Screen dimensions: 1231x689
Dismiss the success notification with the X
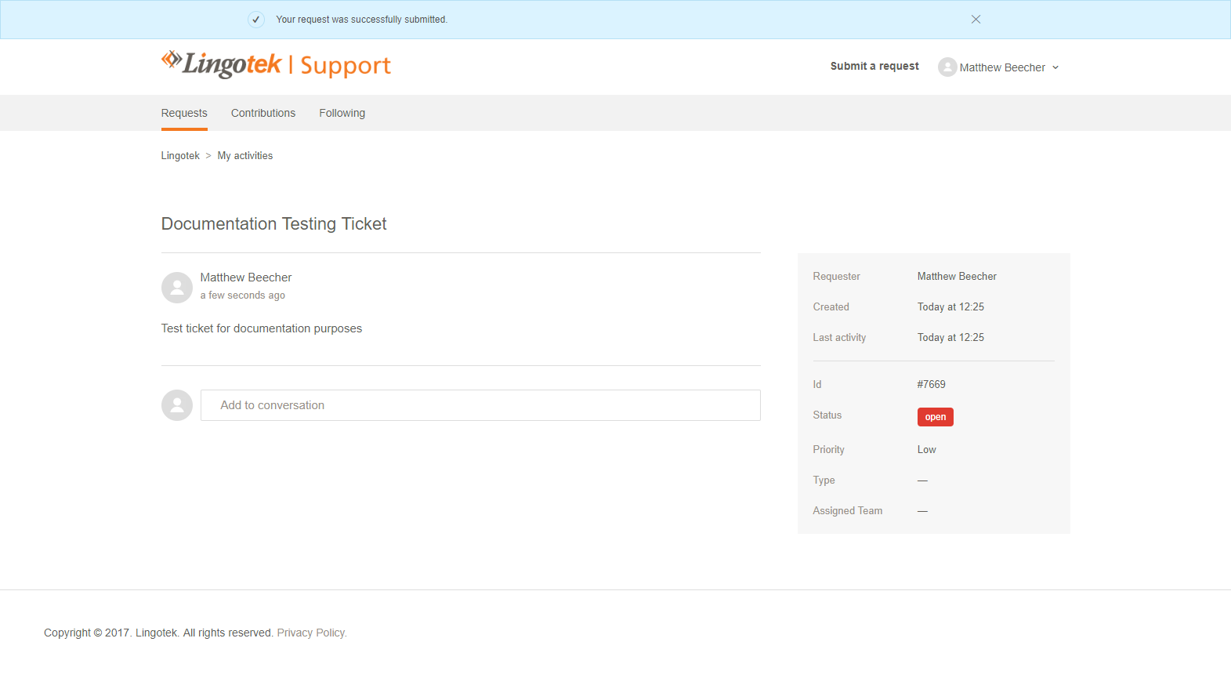coord(976,20)
